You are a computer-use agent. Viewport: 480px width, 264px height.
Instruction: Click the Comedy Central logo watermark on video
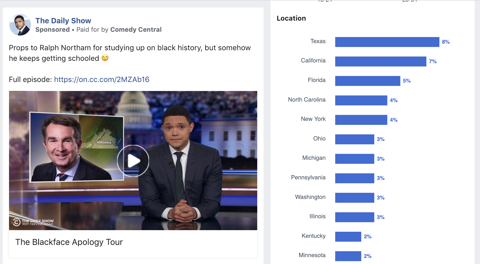click(x=16, y=222)
